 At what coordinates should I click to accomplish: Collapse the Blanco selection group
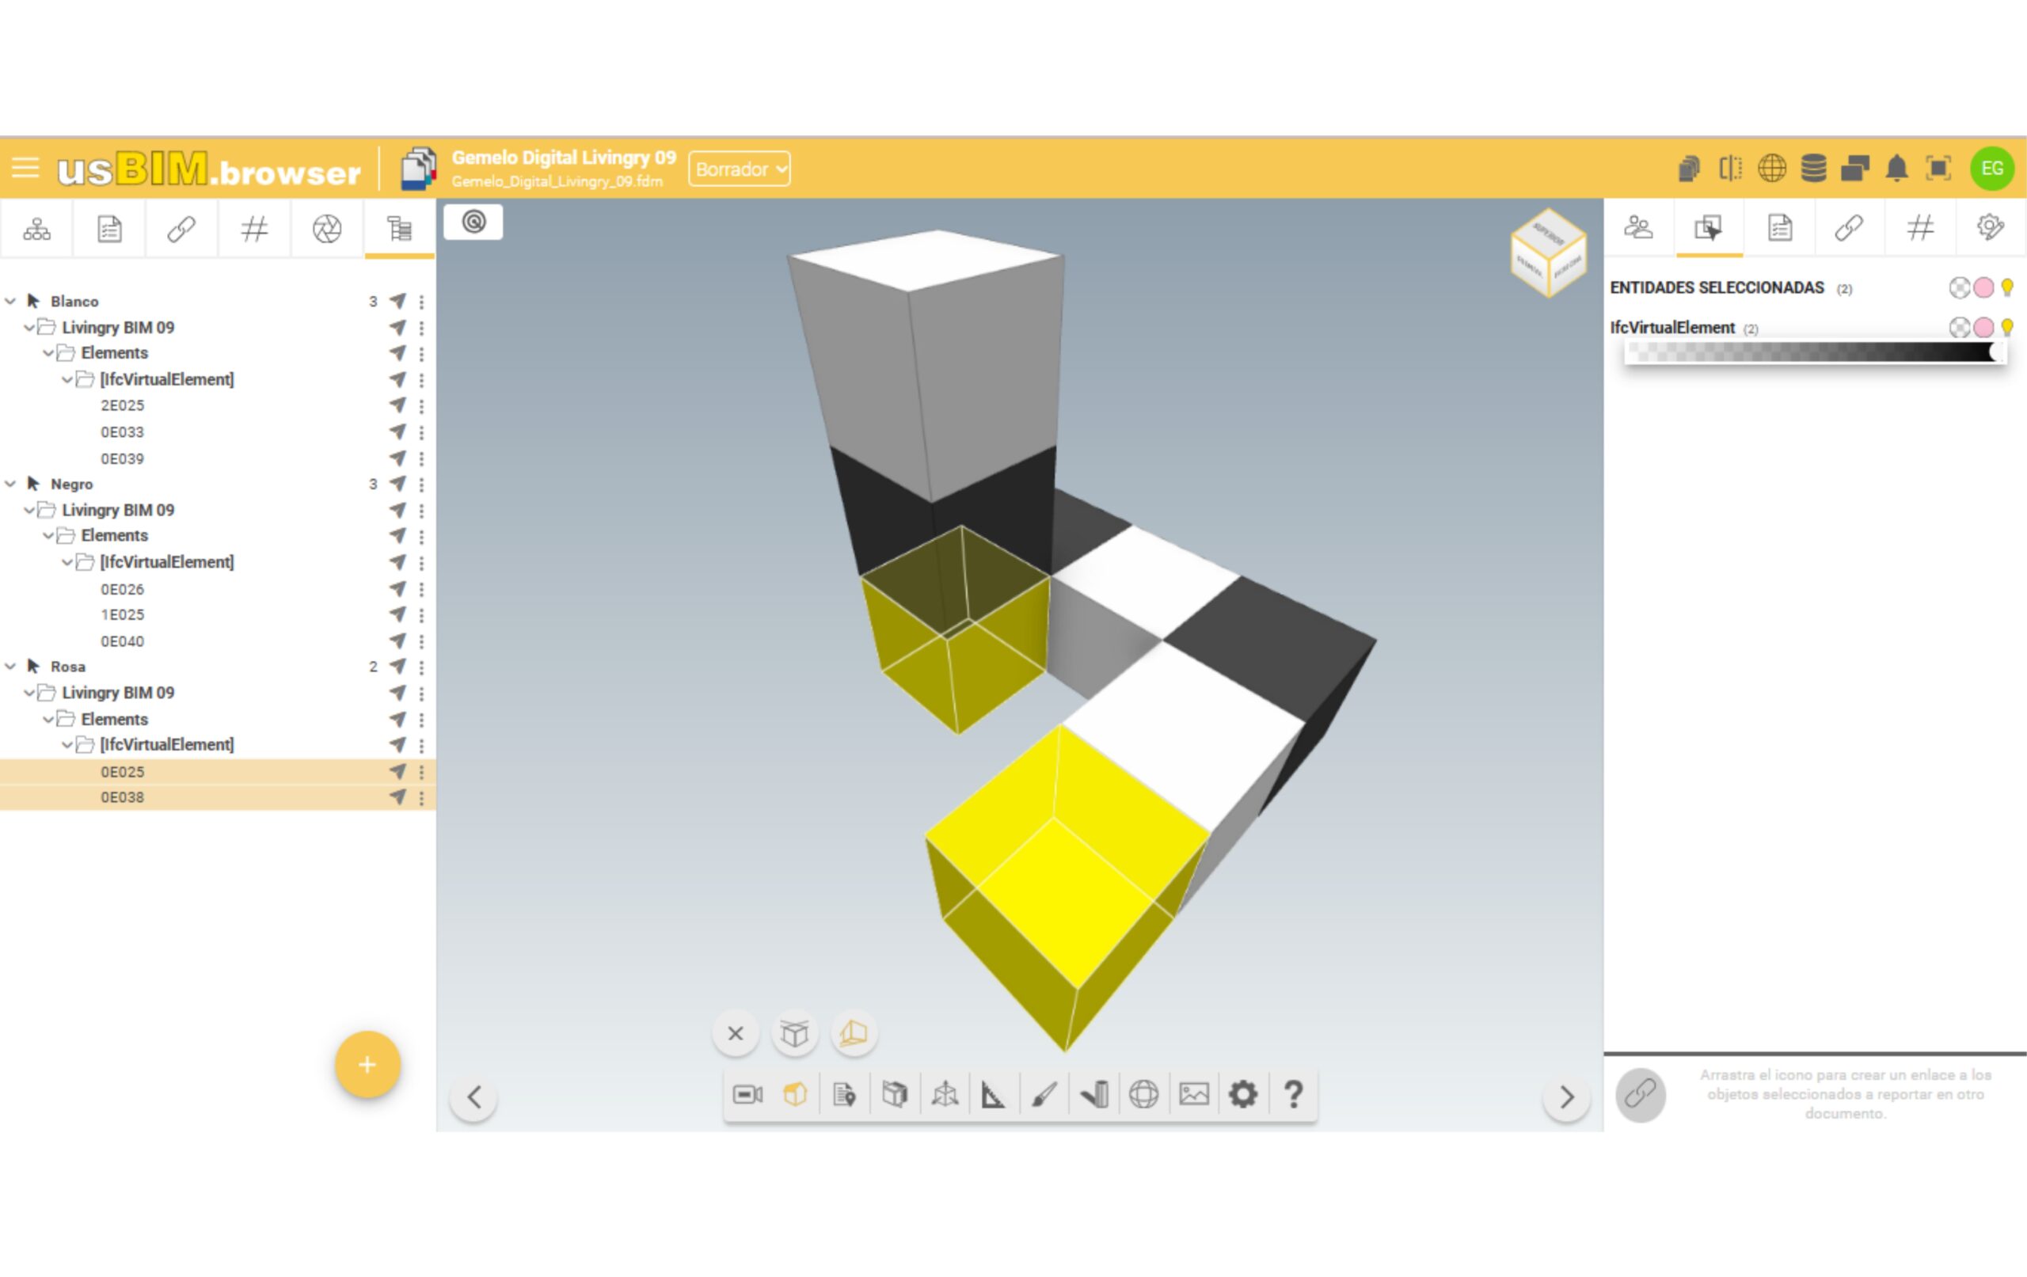[x=11, y=302]
